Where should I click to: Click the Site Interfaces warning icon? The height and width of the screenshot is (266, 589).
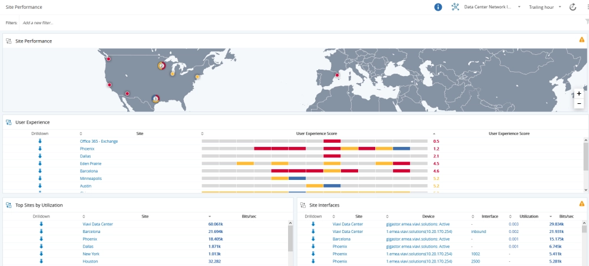pos(582,204)
